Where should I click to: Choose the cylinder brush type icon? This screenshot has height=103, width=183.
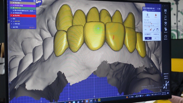coord(157,30)
